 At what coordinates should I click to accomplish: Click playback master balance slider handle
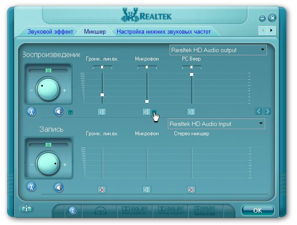[x=49, y=71]
